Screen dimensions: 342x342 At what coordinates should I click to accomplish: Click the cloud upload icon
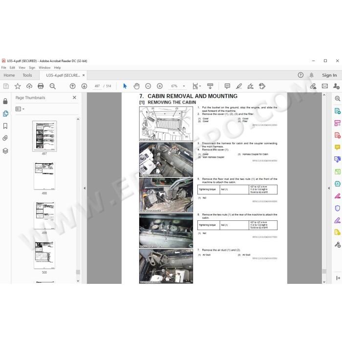tap(29, 86)
